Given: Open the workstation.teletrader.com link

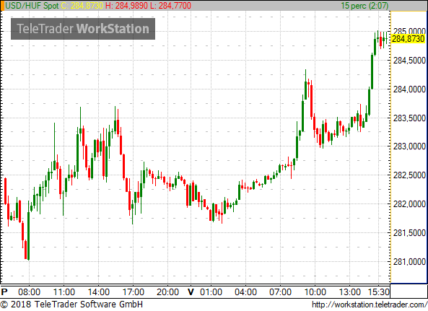Looking at the screenshot, I should click(370, 305).
